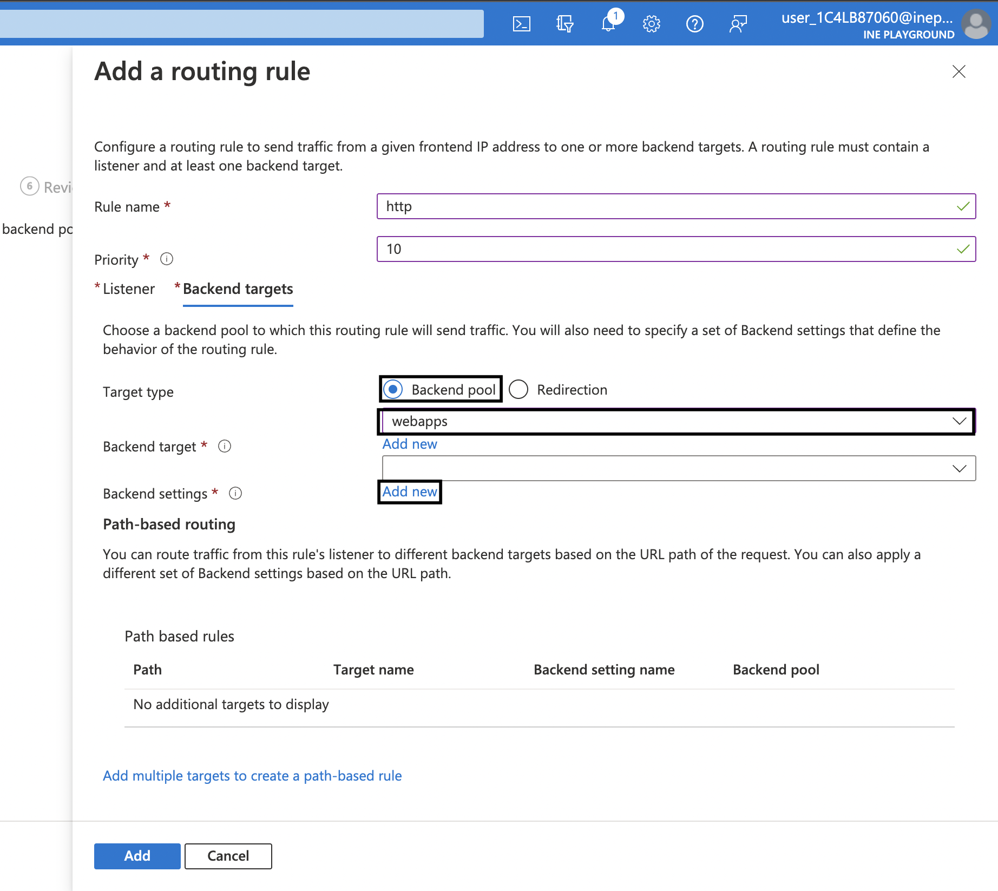The width and height of the screenshot is (998, 891).
Task: Switch to the Listener tab
Action: 128,289
